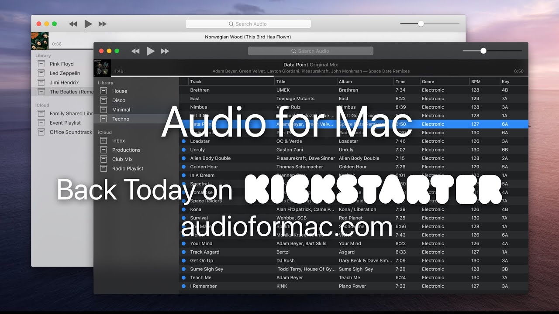This screenshot has height=314, width=559.
Task: Click artist UMEK in Title column
Action: [283, 90]
